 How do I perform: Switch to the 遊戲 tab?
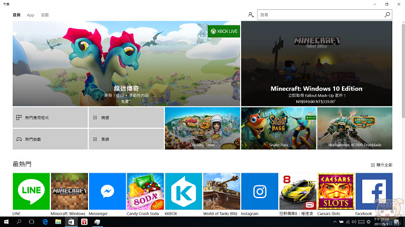[x=45, y=15]
